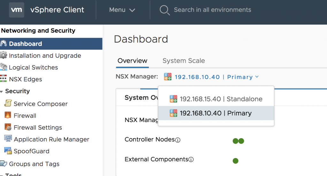Click the External Components green status dot
The height and width of the screenshot is (176, 327).
pyautogui.click(x=235, y=161)
